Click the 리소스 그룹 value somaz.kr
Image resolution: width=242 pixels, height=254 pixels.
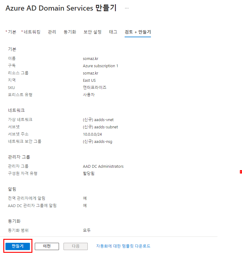tap(90, 73)
